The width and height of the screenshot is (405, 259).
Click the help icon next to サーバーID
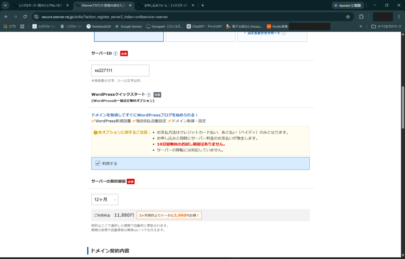[115, 54]
